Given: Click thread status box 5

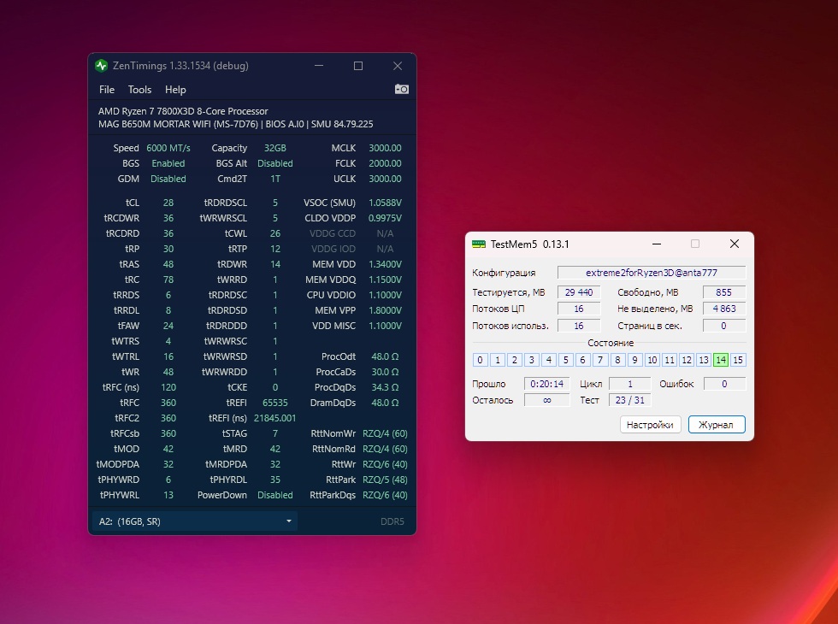Looking at the screenshot, I should [x=565, y=360].
